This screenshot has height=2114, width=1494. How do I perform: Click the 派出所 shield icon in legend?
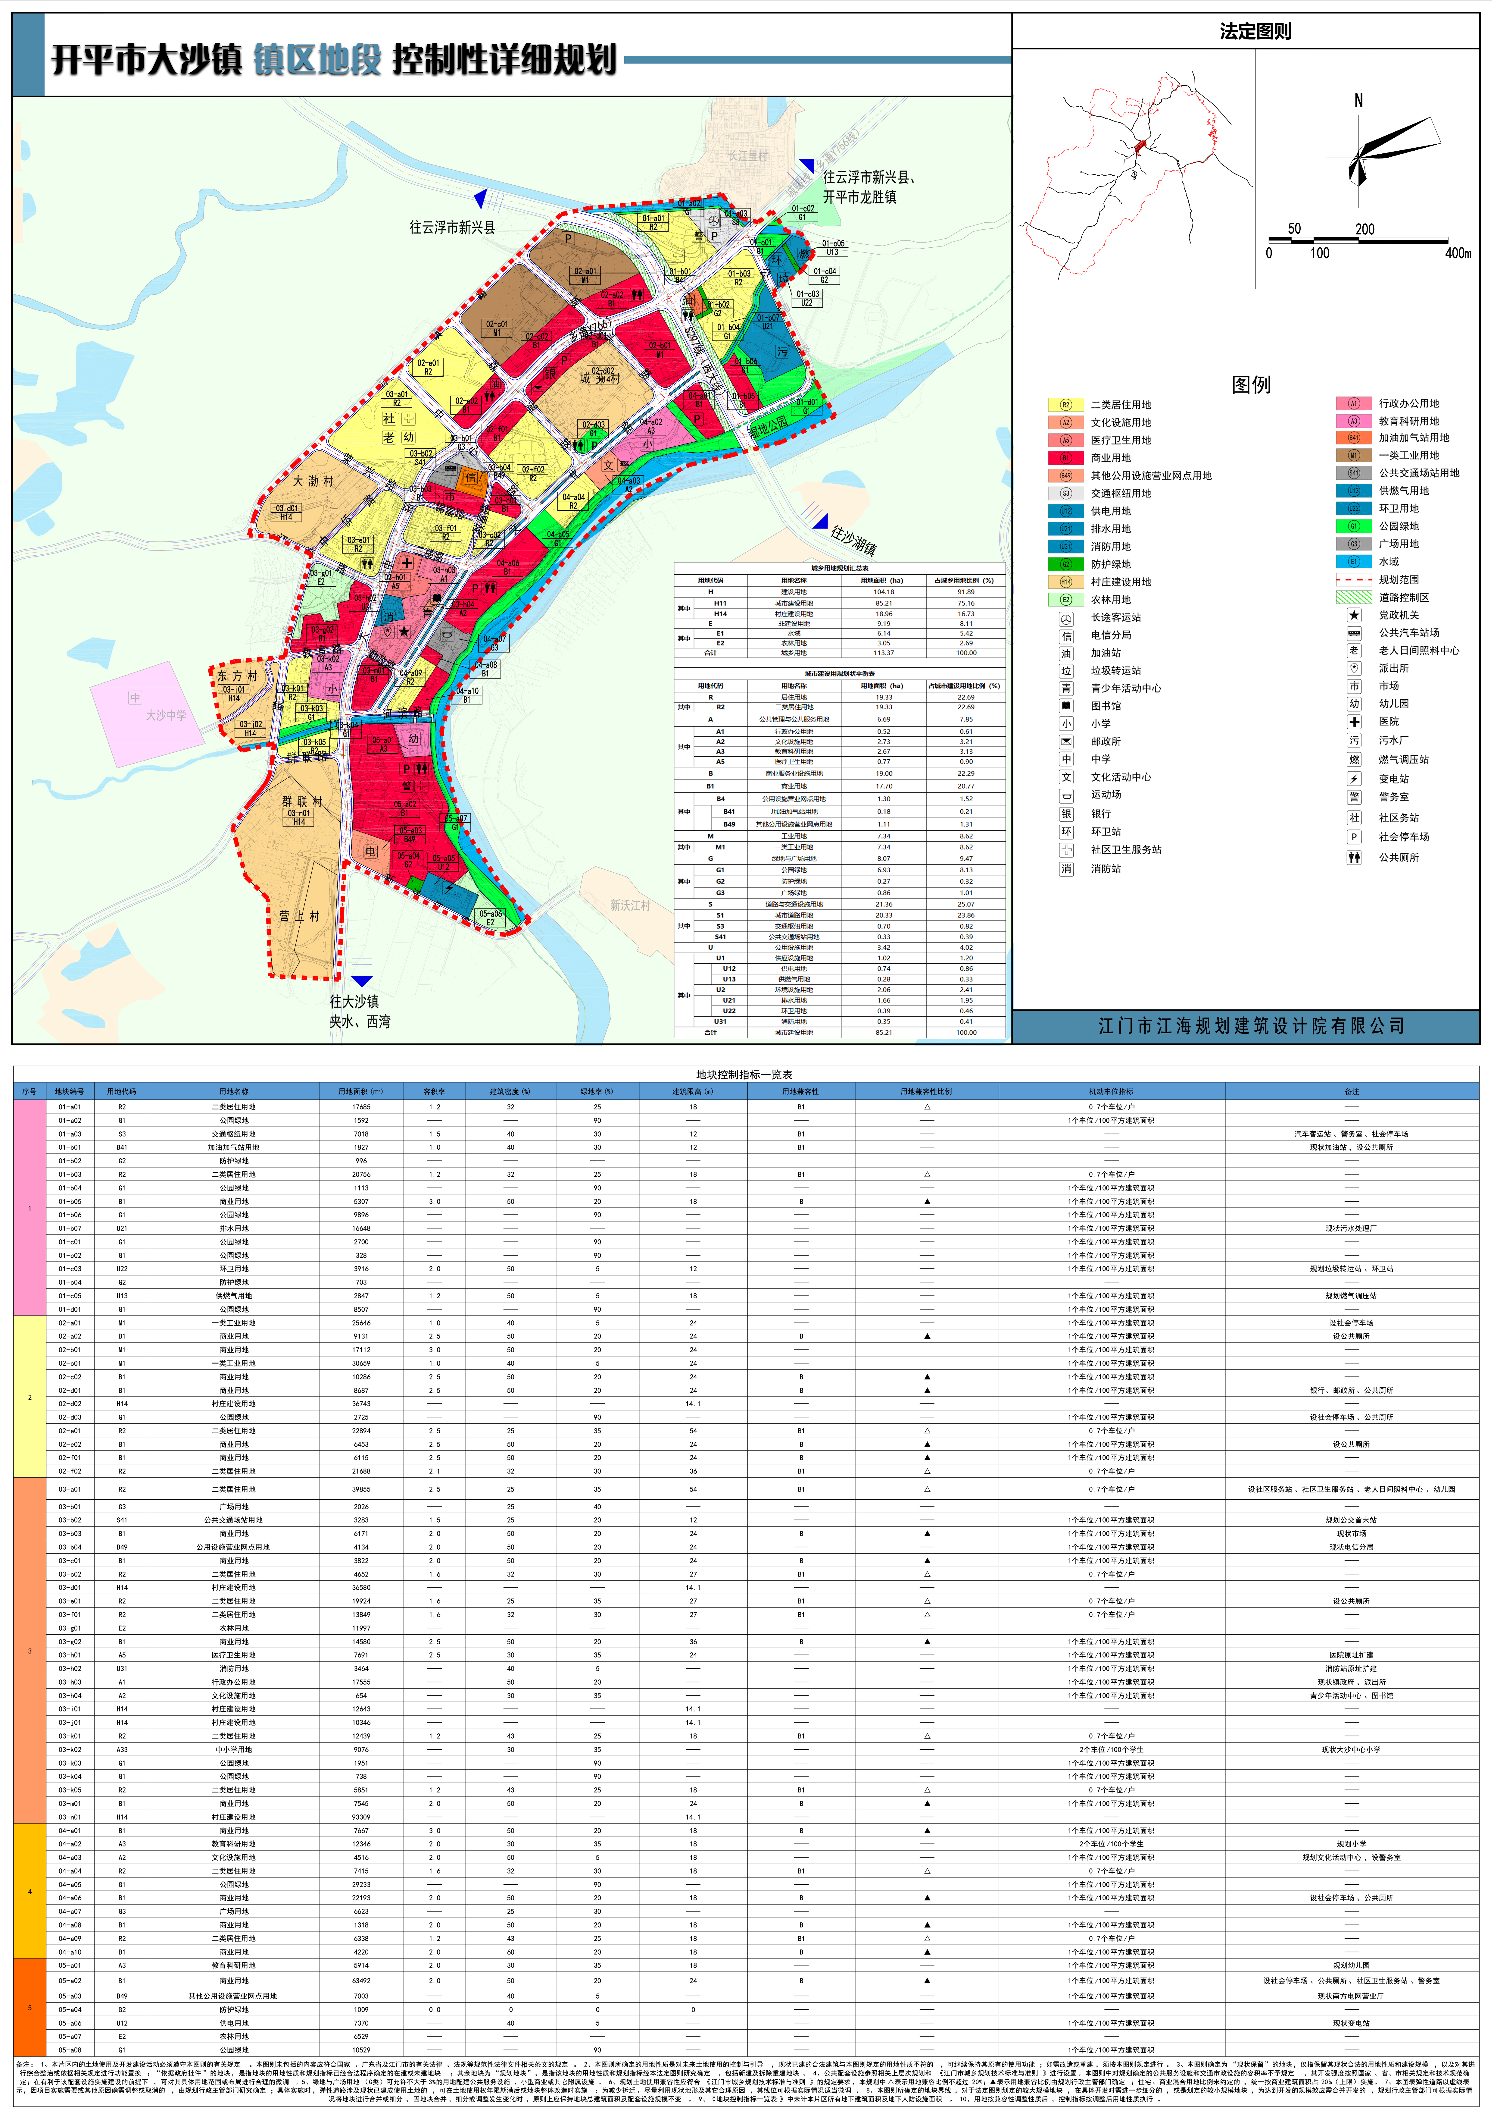pyautogui.click(x=1354, y=668)
